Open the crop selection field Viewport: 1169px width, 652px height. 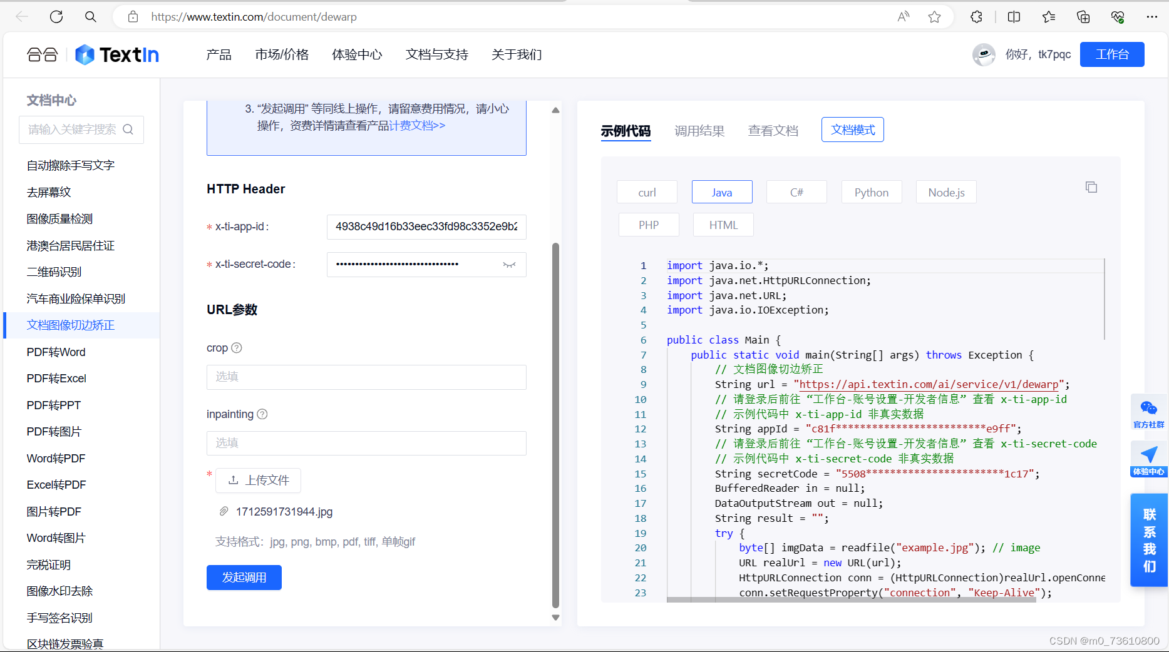pyautogui.click(x=366, y=377)
